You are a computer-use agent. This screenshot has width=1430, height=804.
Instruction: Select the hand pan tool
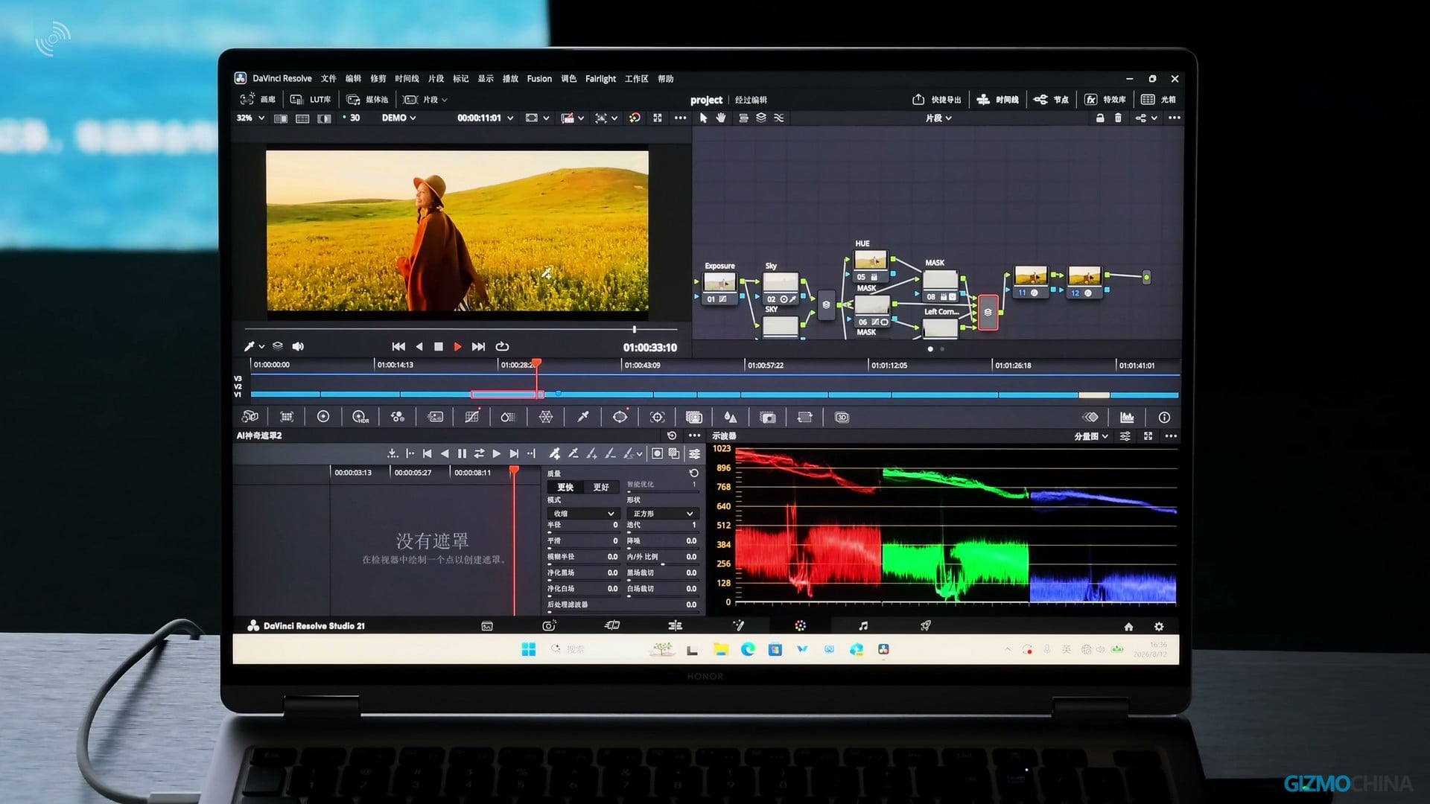pyautogui.click(x=721, y=118)
